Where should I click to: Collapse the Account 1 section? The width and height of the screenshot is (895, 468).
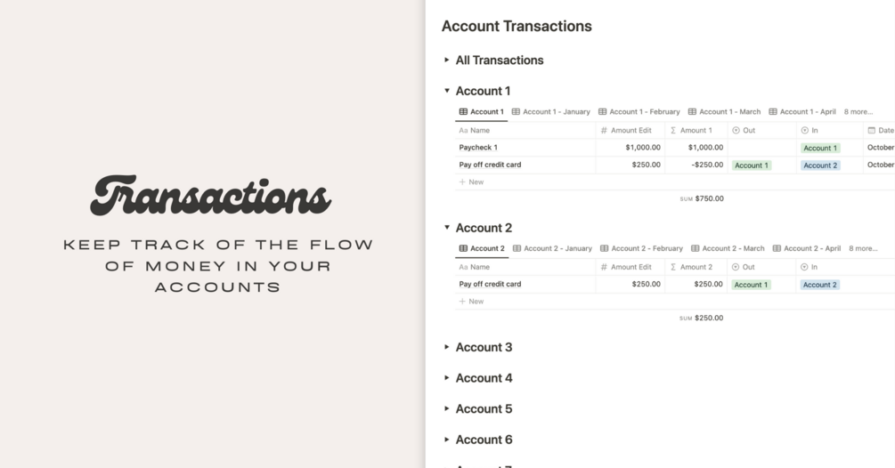click(x=447, y=91)
